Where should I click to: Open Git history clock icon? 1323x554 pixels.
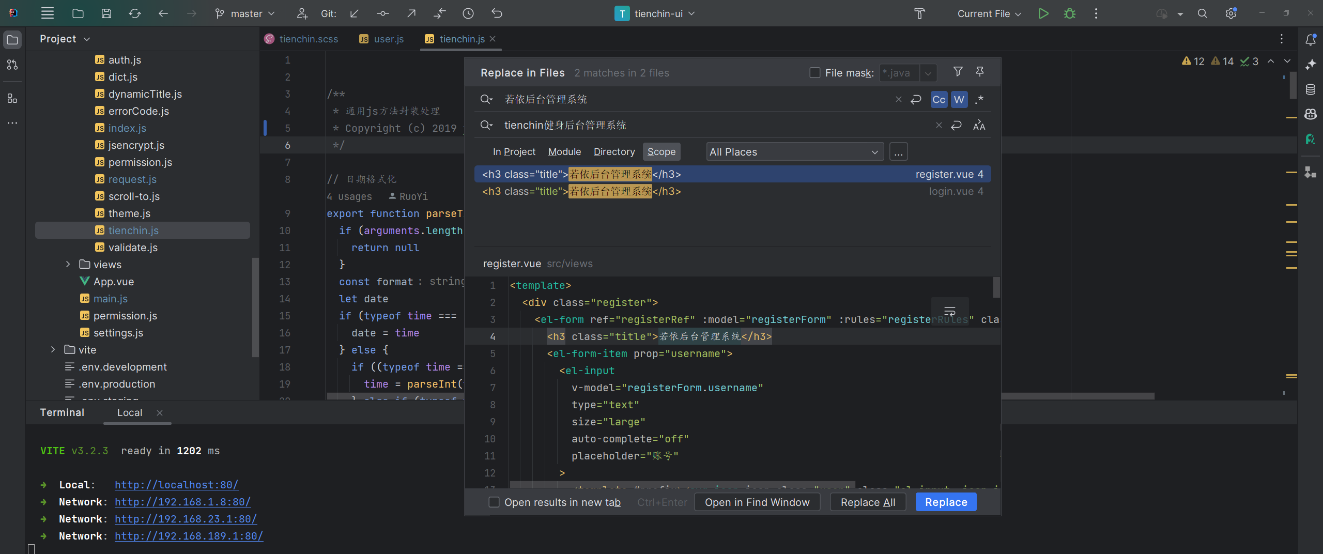[468, 14]
